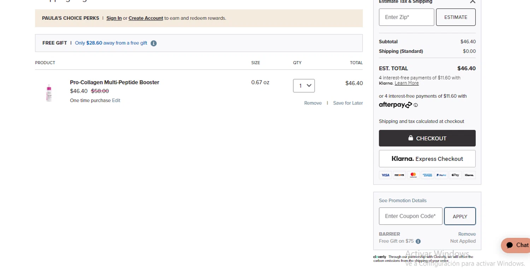Click the BARRIER coupon info icon
Viewport: 530px width, 270px height.
[418, 241]
